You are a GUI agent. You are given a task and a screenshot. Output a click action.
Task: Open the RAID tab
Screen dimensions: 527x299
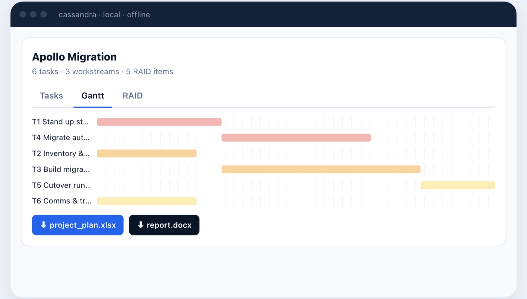pos(133,96)
